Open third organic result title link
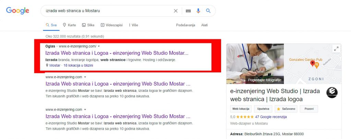Viewport: 351px width, 139px height. [118, 116]
